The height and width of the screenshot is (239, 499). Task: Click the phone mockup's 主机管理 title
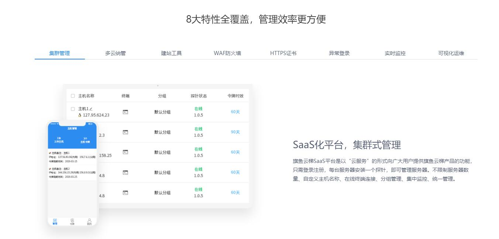(x=72, y=129)
